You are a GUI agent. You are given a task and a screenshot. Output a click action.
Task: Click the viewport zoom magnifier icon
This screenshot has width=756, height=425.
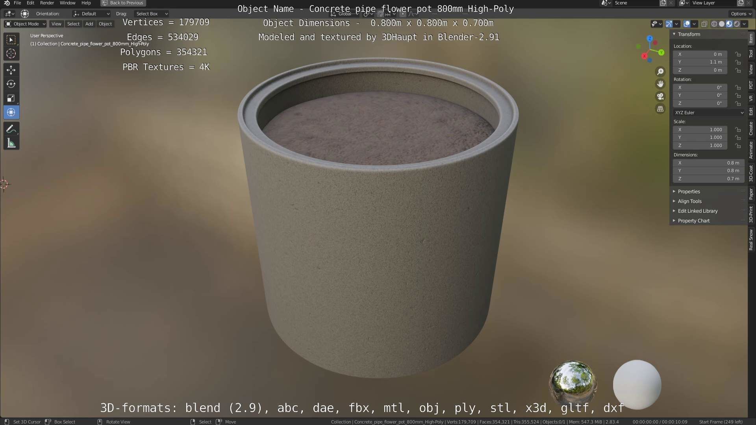660,72
